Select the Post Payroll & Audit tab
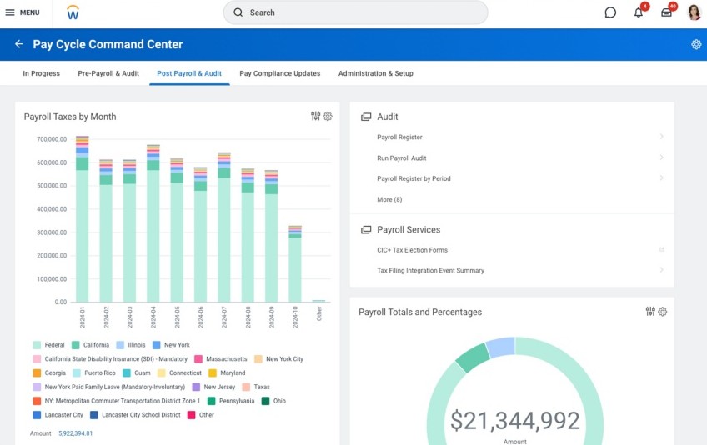707x445 pixels. pyautogui.click(x=189, y=73)
